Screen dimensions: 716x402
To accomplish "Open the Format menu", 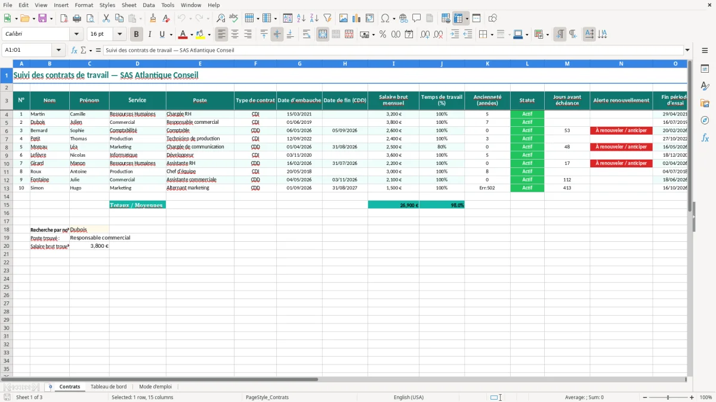I will [84, 5].
